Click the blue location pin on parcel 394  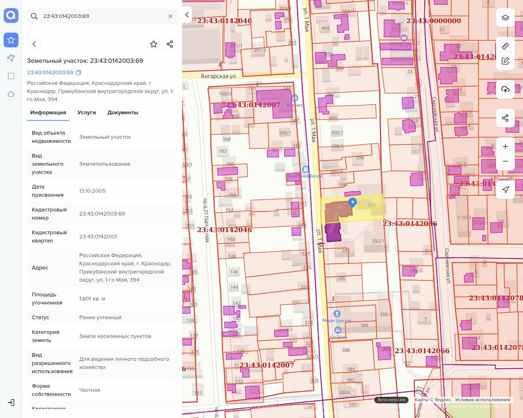pos(352,202)
